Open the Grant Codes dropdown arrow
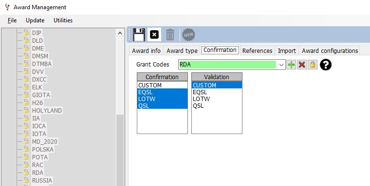Image resolution: width=370 pixels, height=186 pixels. (x=281, y=65)
